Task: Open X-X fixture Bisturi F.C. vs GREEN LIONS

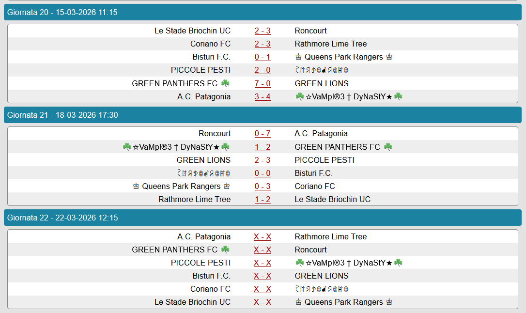Action: [263, 276]
